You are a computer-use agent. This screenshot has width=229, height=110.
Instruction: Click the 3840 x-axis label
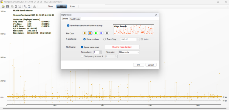coord(102,105)
